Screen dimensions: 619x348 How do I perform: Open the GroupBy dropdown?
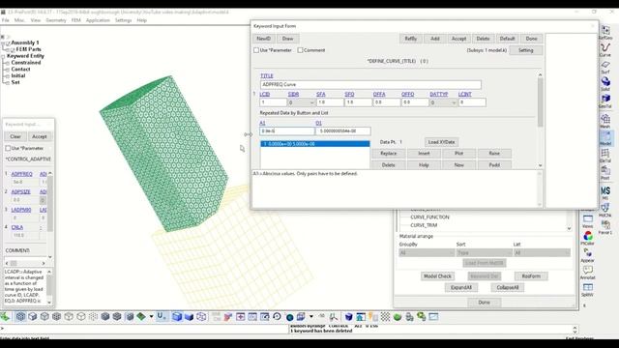(x=427, y=252)
